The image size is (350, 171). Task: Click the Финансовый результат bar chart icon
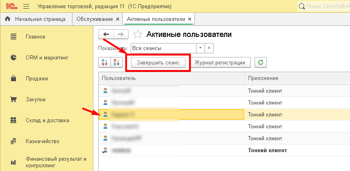14,162
